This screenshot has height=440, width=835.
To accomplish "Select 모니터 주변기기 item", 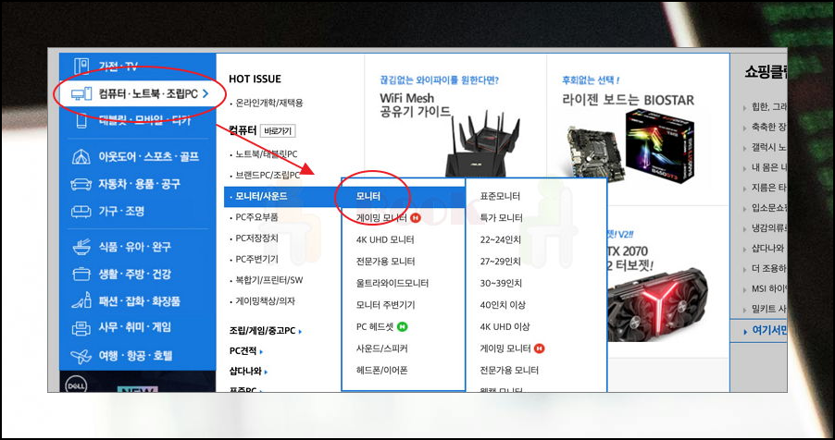I will (385, 305).
